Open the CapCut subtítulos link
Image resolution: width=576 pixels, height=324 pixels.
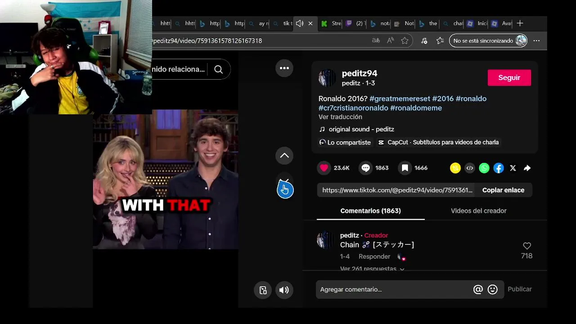pos(438,142)
